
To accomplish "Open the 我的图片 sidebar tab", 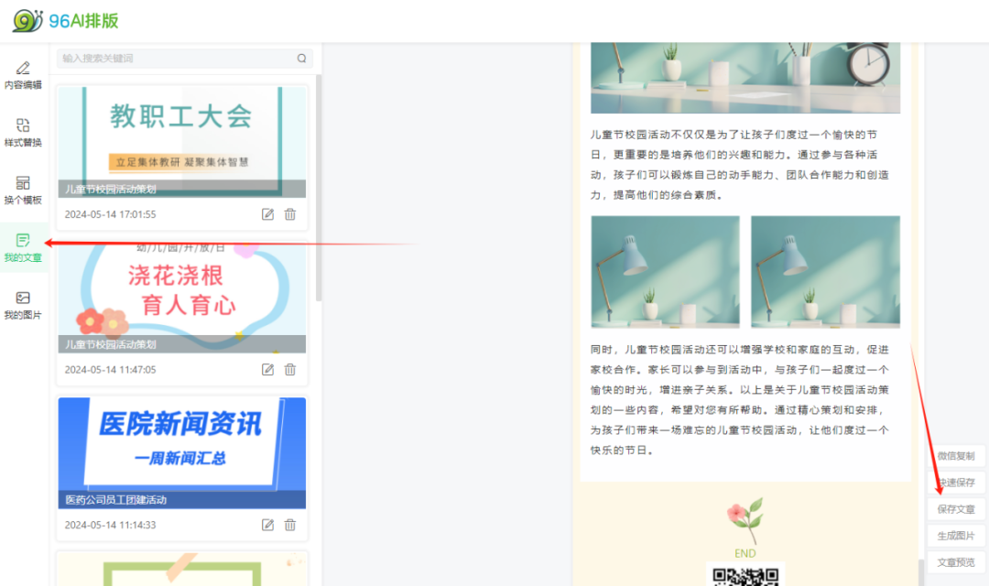I will point(23,305).
